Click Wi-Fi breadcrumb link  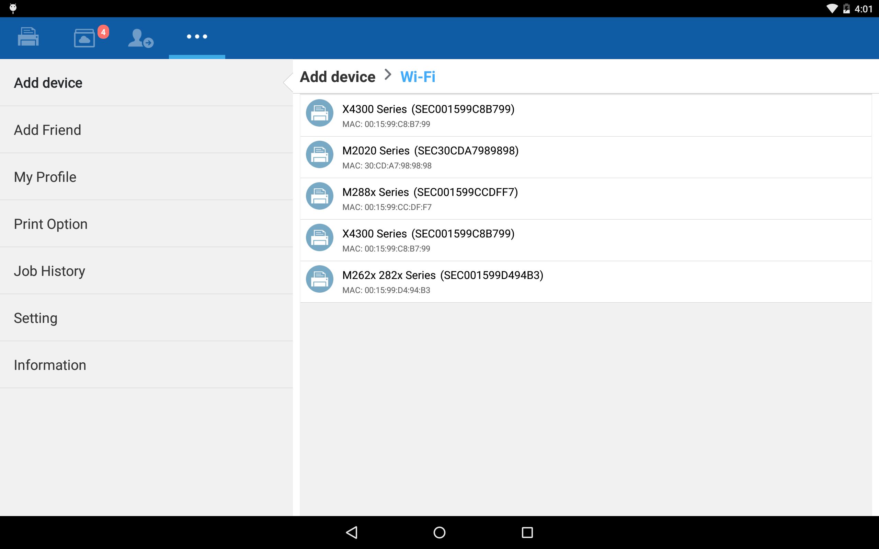pyautogui.click(x=418, y=77)
